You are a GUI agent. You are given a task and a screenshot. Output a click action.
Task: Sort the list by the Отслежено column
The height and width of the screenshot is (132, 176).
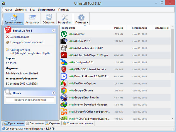click(162, 28)
